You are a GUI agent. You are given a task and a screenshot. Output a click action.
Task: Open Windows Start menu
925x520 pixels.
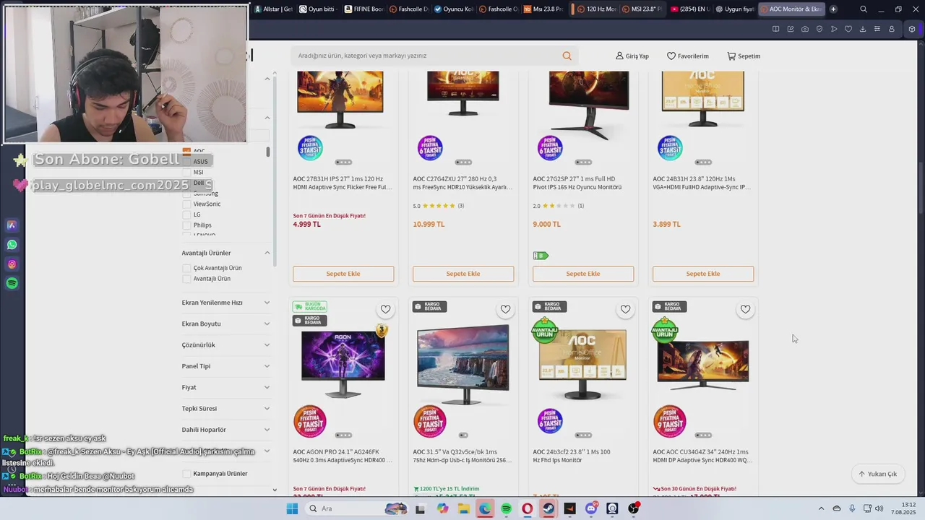point(292,508)
